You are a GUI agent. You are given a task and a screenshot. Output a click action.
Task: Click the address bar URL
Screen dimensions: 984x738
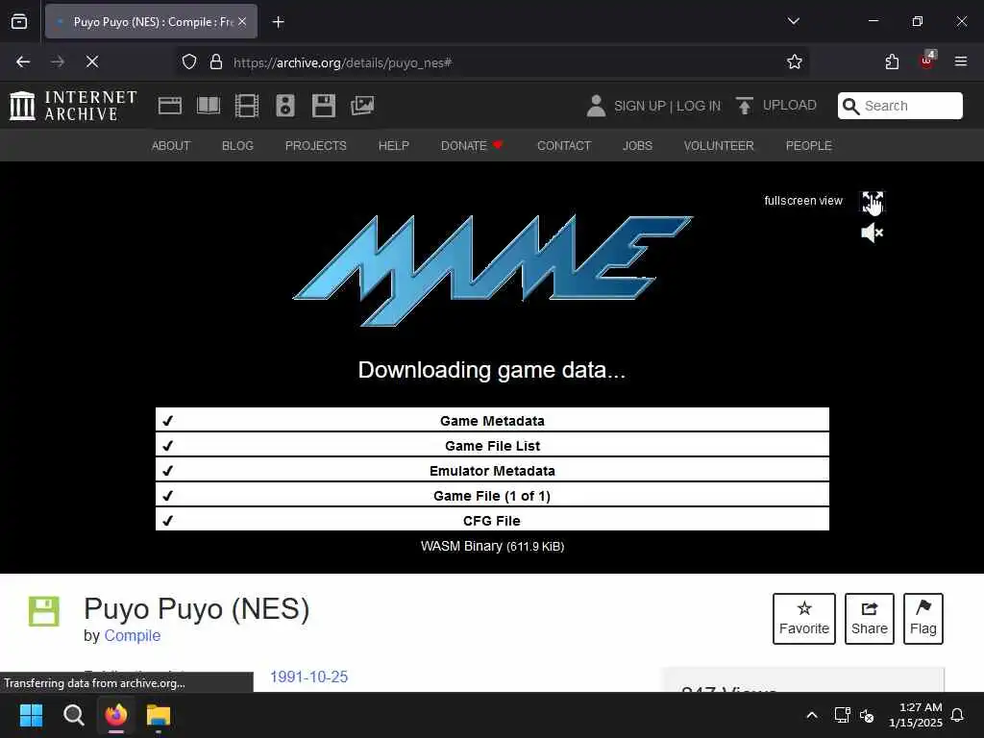(x=342, y=62)
